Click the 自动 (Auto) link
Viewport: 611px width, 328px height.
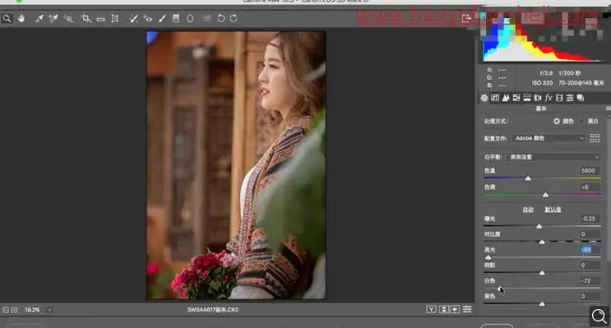pos(528,209)
